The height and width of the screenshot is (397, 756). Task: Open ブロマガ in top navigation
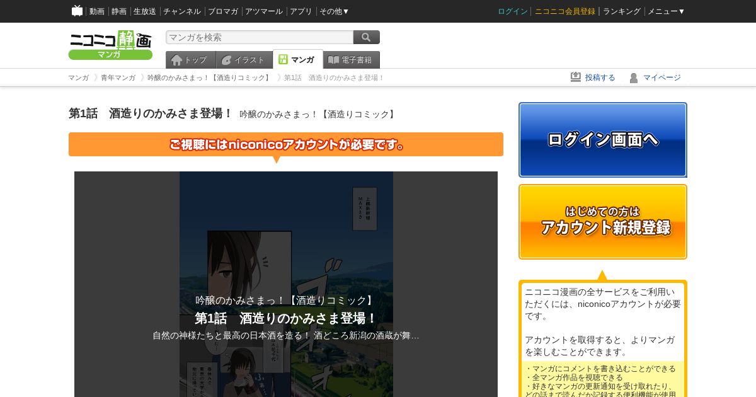point(223,11)
